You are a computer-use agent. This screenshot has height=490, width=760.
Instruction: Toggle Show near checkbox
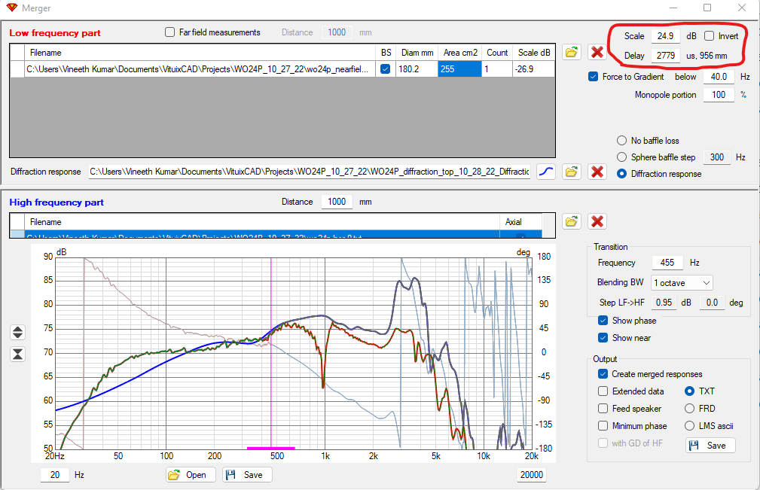click(603, 337)
